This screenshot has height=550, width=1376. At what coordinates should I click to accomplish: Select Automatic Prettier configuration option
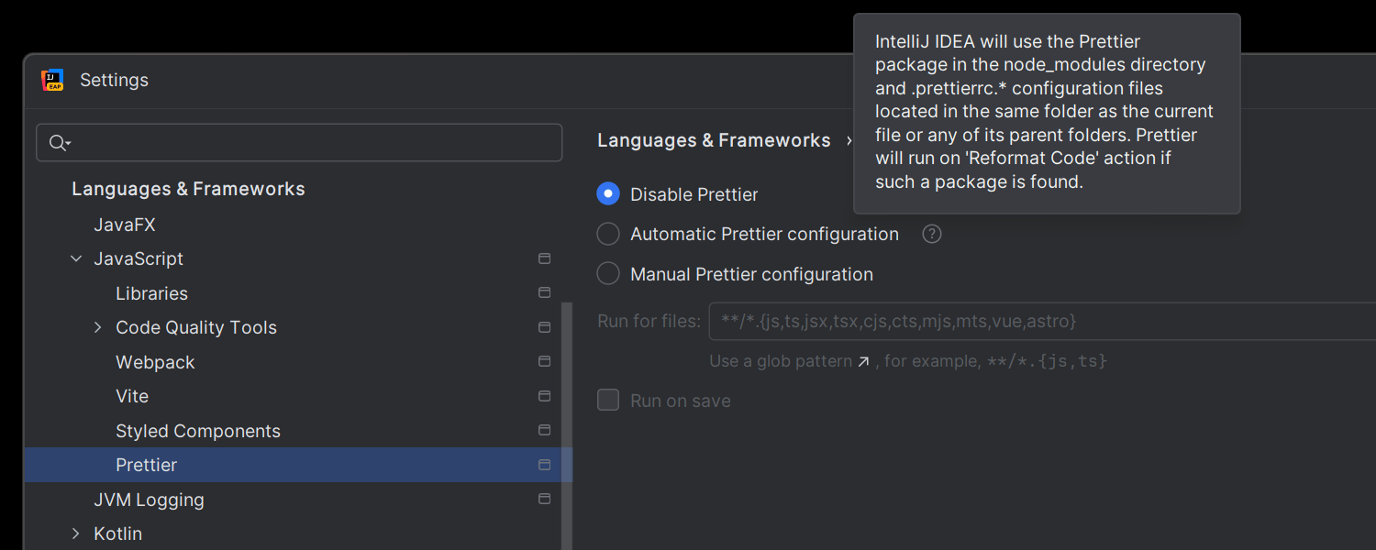click(x=608, y=234)
